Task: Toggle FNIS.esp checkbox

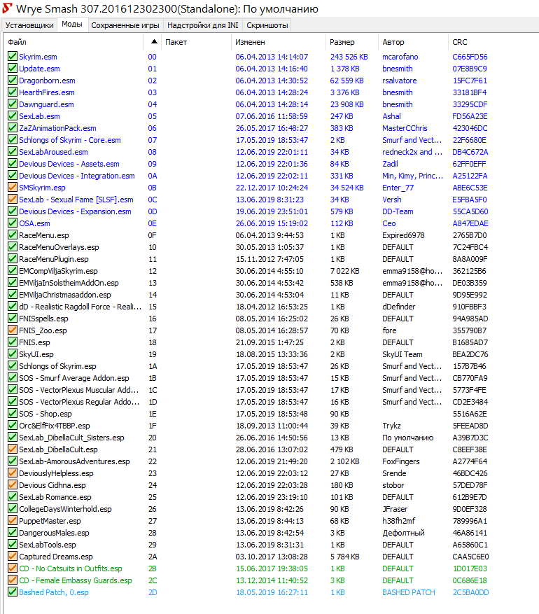Action: (x=13, y=342)
